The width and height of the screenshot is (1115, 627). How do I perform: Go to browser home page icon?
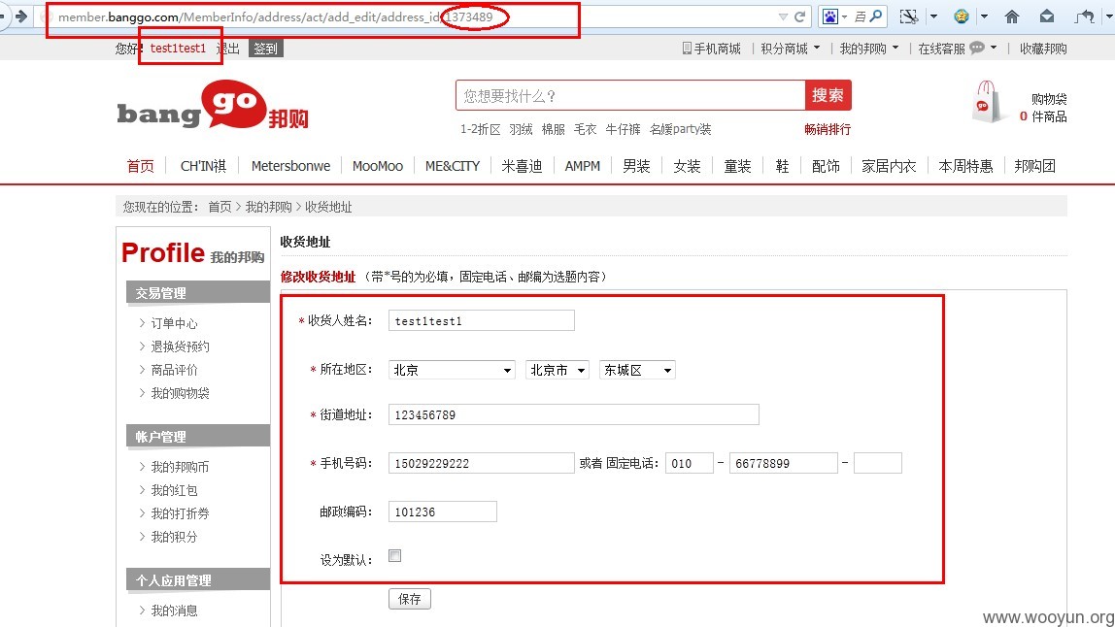click(1012, 16)
